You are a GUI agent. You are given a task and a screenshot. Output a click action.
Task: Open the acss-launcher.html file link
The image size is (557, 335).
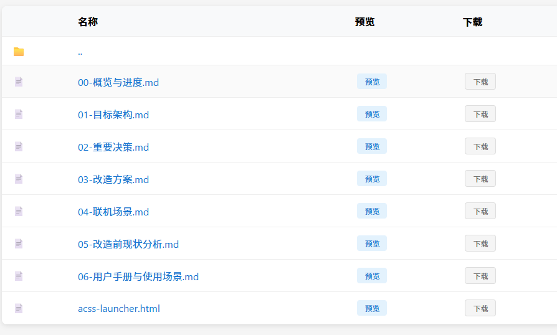119,308
